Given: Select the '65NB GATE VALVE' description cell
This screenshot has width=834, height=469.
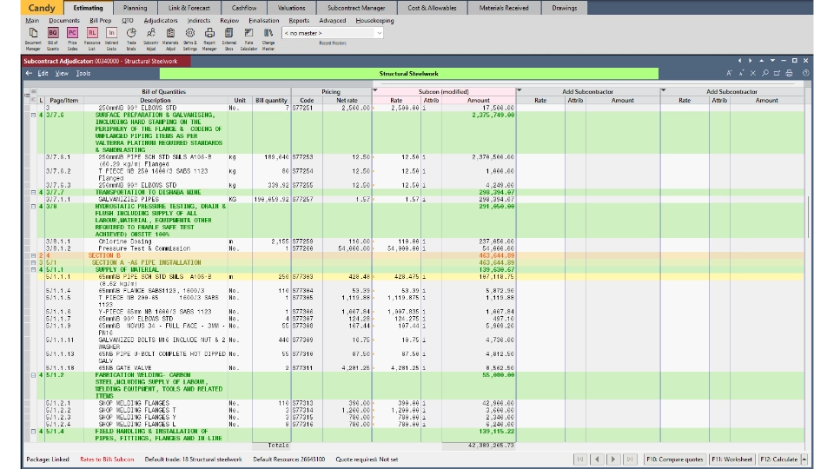Looking at the screenshot, I should (156, 368).
